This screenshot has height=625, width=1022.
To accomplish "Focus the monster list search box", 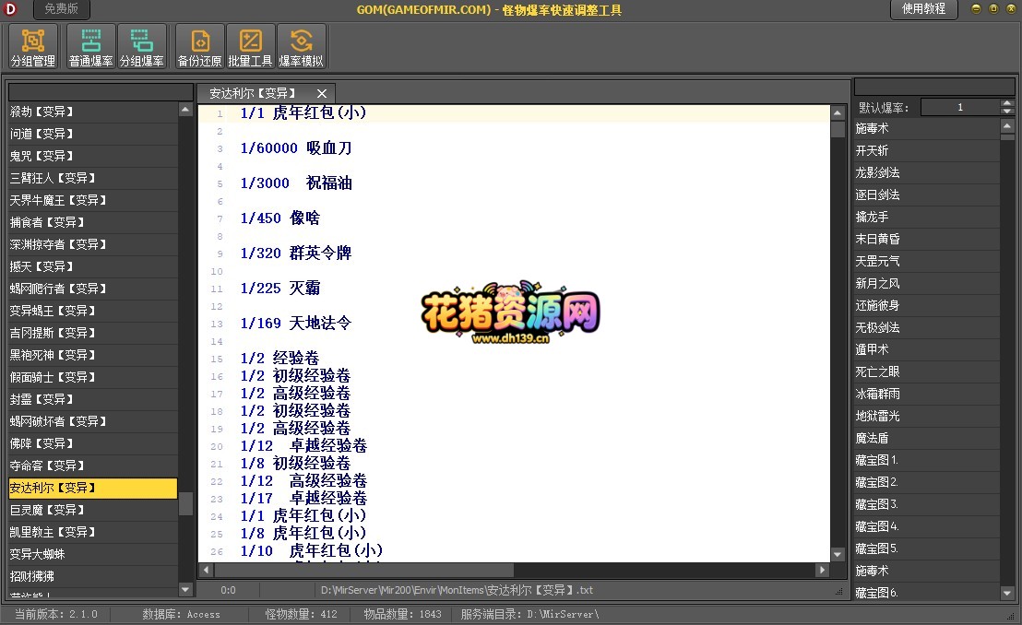I will (101, 91).
